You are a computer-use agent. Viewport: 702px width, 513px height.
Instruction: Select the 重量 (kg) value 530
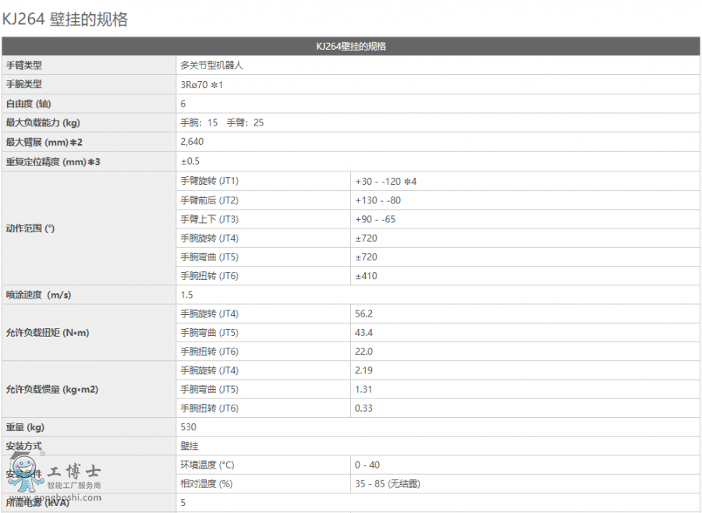click(187, 427)
